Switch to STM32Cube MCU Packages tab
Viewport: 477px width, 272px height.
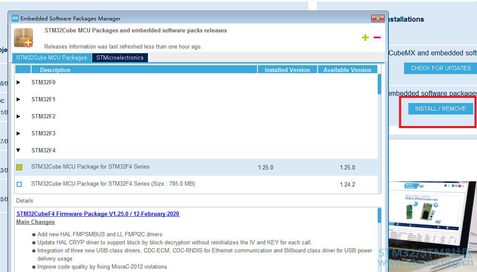tap(52, 58)
